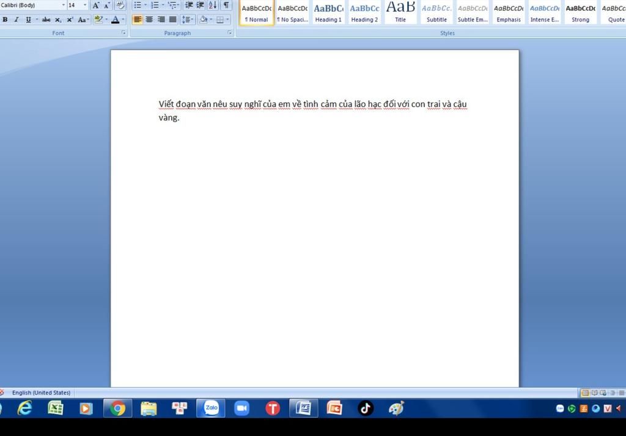
Task: Open the highlight color dropdown arrow
Action: (x=106, y=19)
